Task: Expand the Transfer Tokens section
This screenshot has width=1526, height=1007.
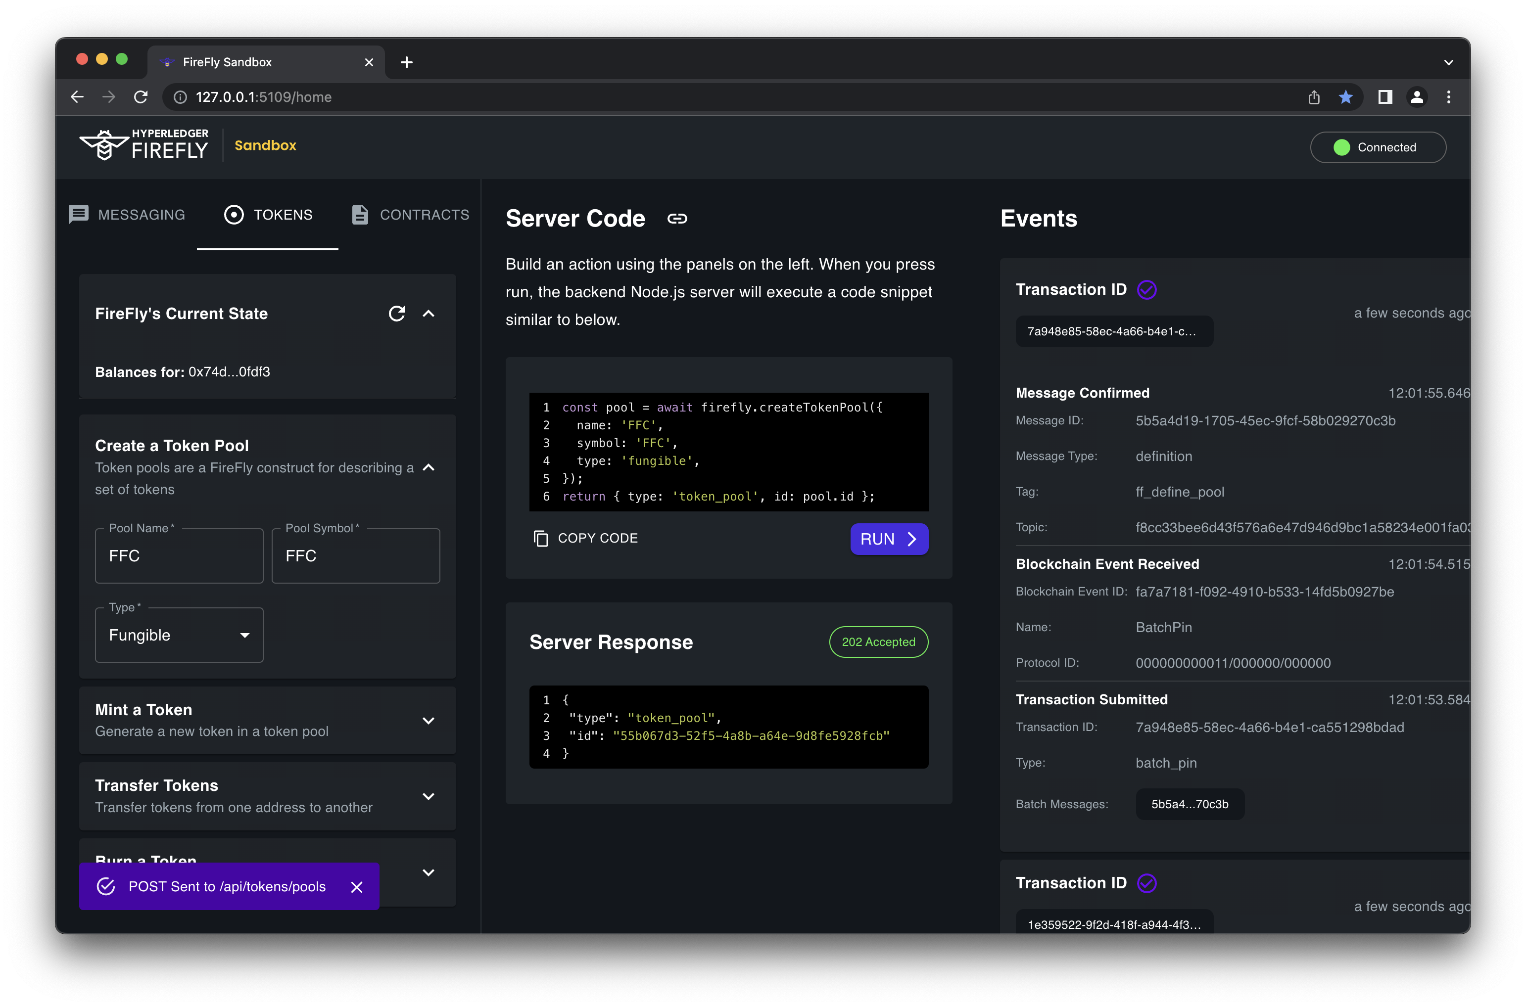Action: [429, 796]
